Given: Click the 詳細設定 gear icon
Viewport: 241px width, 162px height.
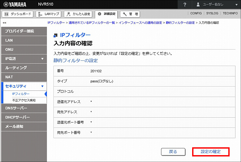Looking at the screenshot, I should 99,14.
